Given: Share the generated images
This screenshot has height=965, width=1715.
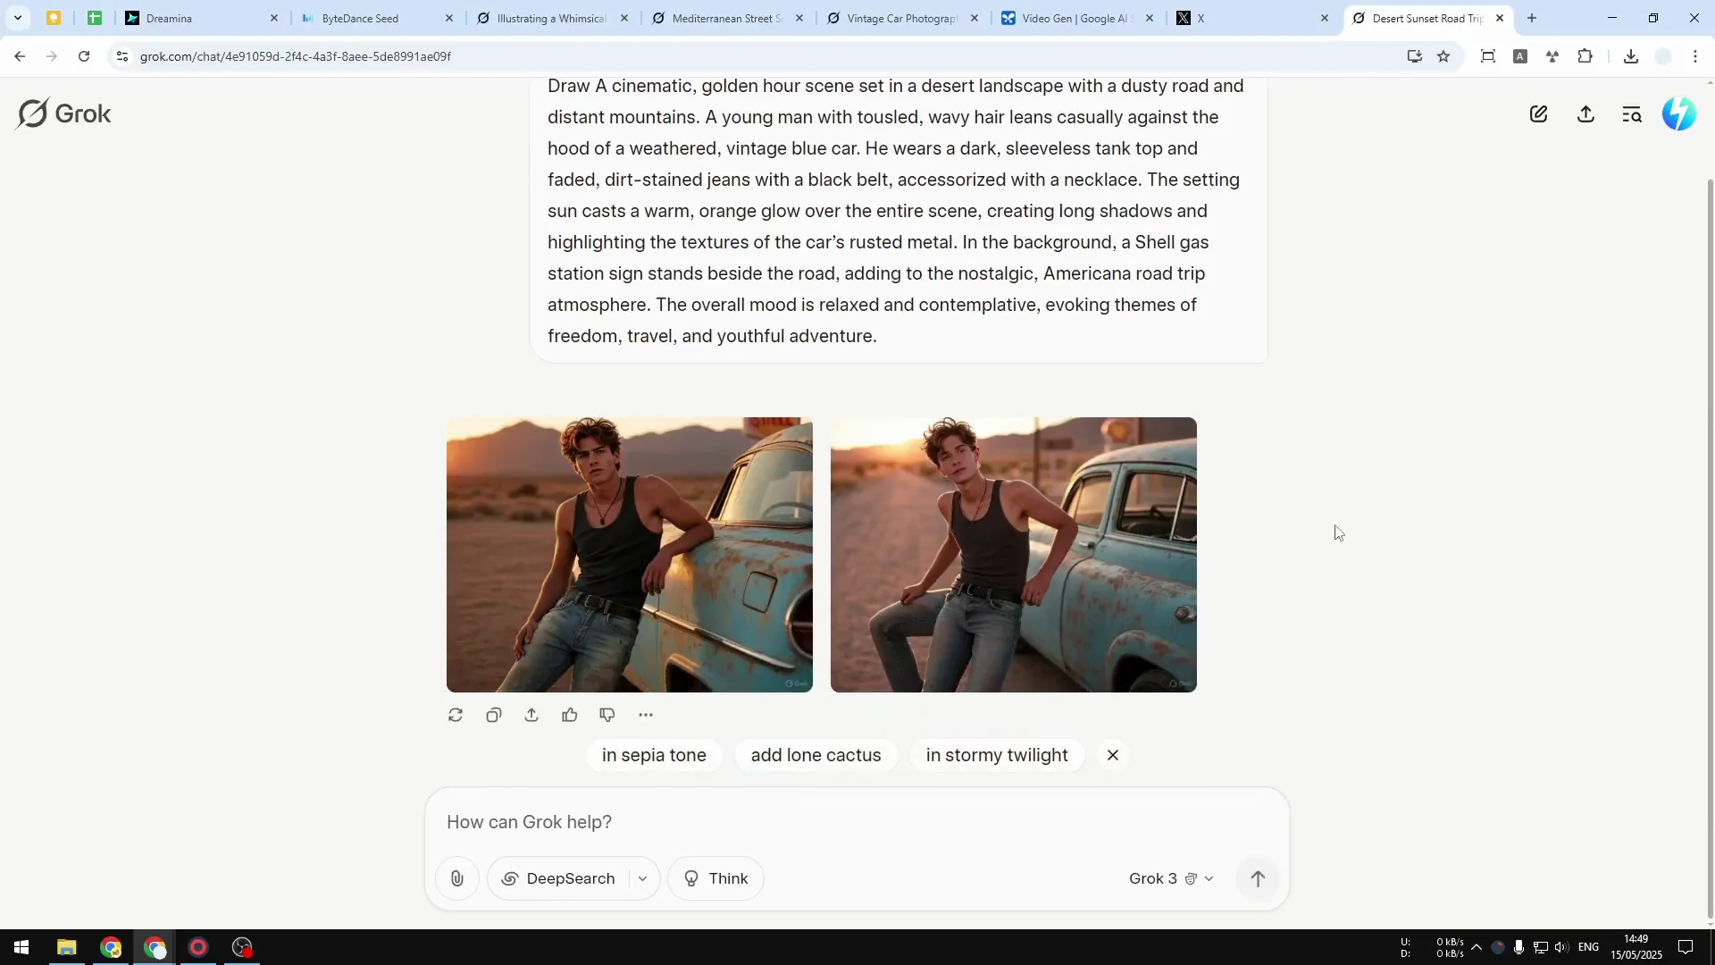Looking at the screenshot, I should [531, 715].
